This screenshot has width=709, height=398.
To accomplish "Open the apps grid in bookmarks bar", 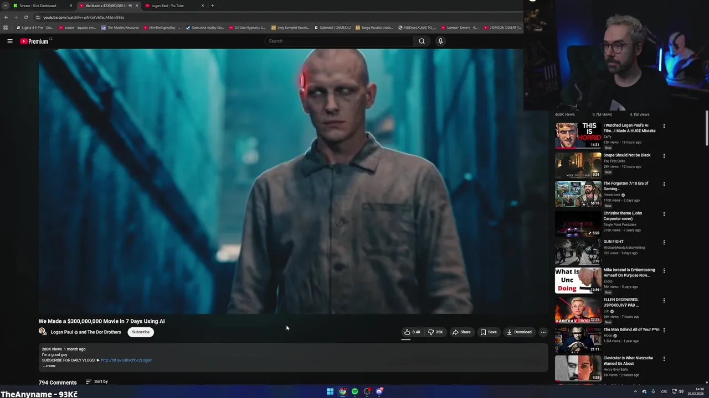I will (x=6, y=28).
